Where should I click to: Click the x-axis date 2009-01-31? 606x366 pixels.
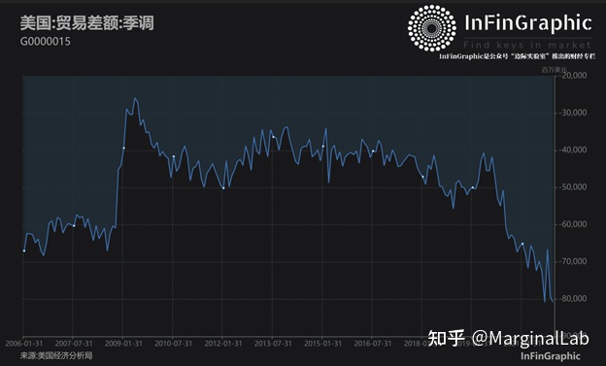coord(123,344)
